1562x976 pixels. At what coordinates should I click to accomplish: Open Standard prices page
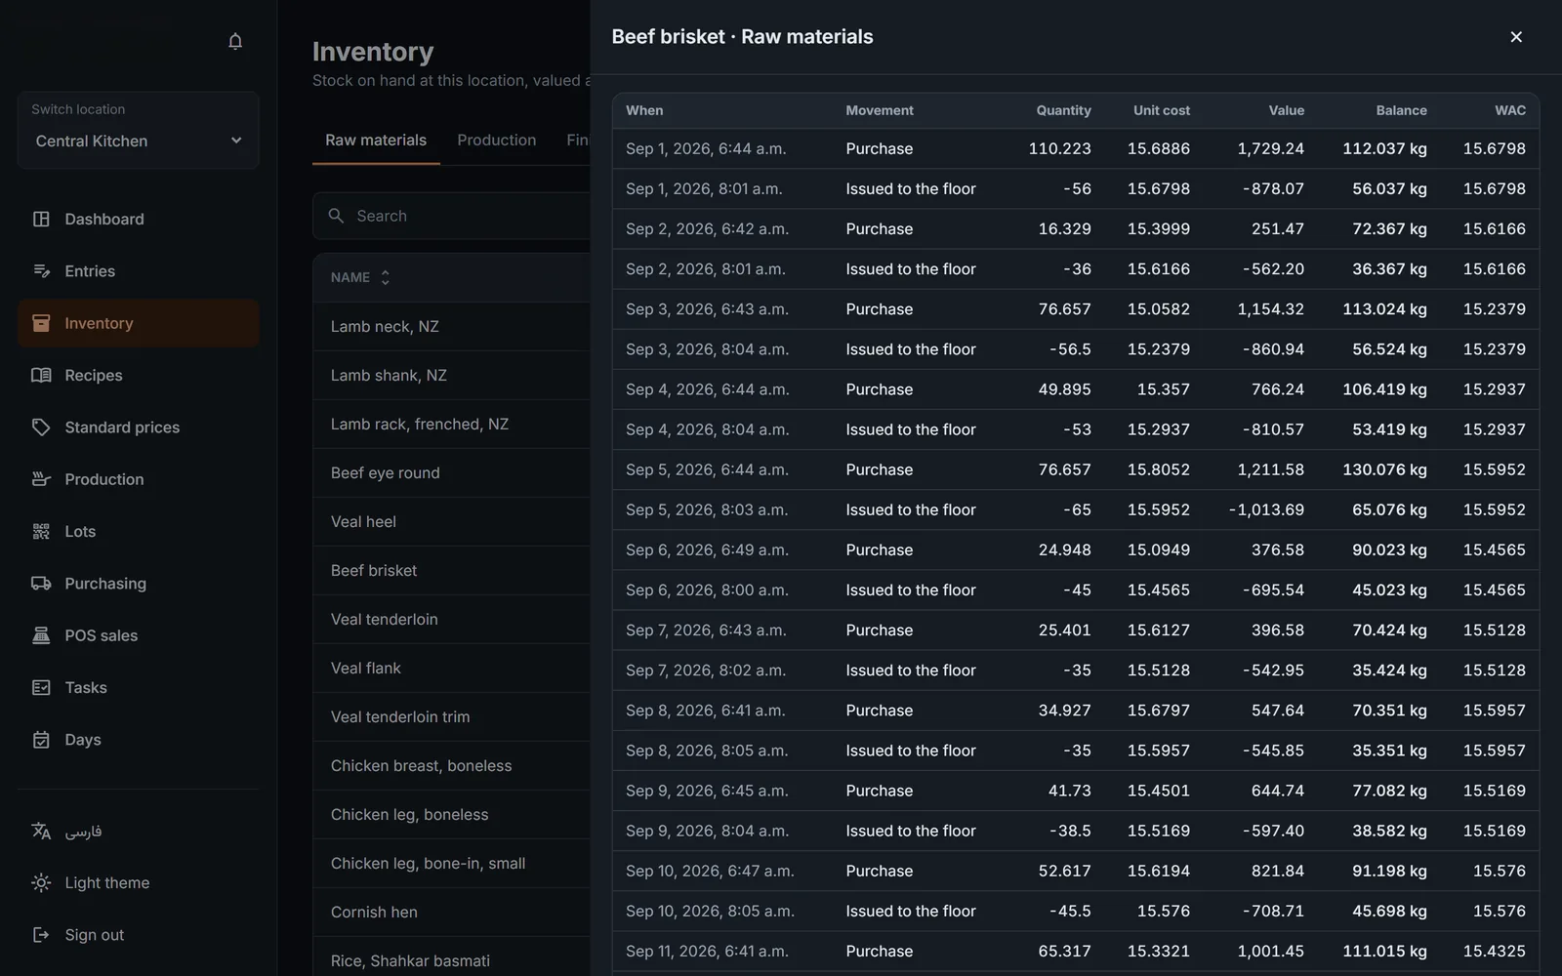click(138, 427)
